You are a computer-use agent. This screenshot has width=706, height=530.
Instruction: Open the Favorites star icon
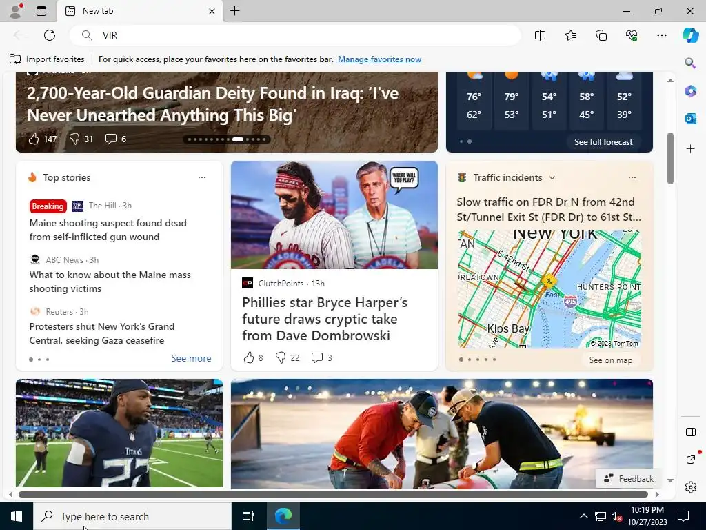(x=570, y=35)
